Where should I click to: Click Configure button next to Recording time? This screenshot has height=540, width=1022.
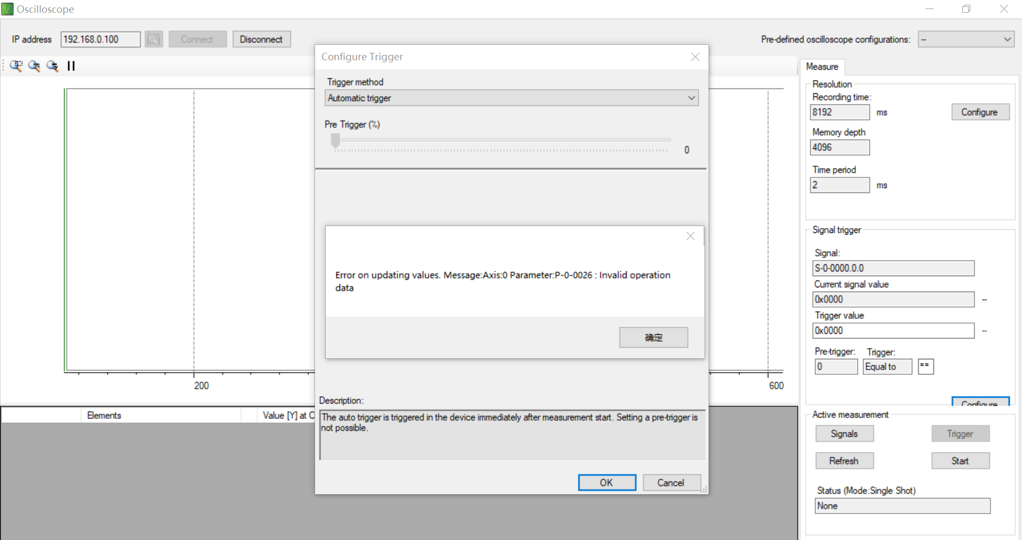[x=979, y=112]
